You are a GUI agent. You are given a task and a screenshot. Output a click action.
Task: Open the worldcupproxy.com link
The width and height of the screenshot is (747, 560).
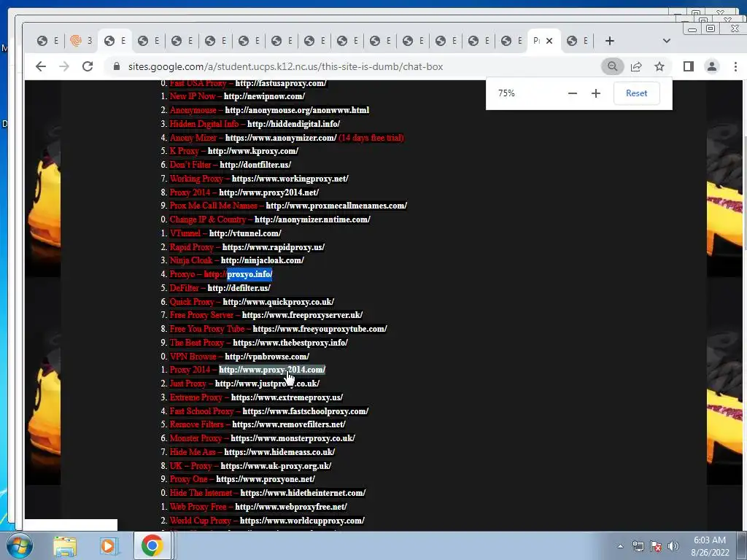coord(303,521)
